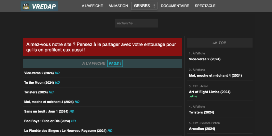Go to the ANIMATION section
The image size is (272, 136).
pos(118,6)
